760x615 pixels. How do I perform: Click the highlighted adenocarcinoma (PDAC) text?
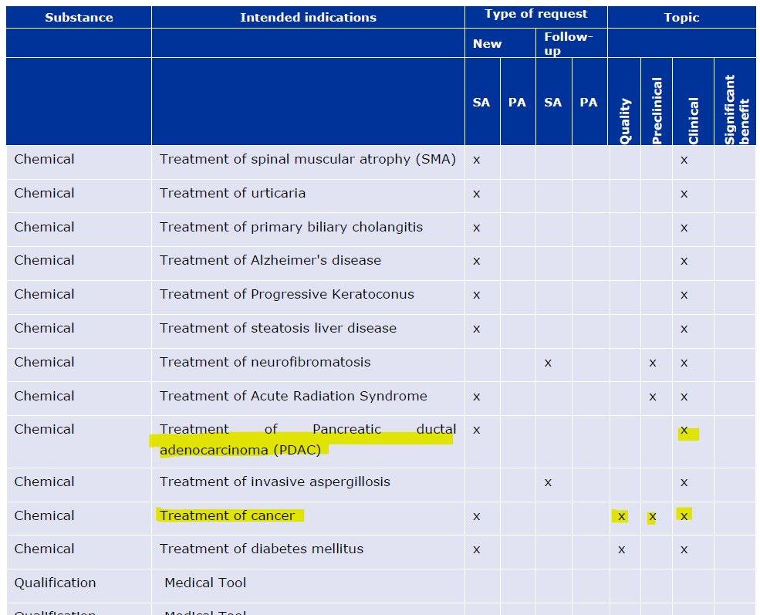point(240,450)
